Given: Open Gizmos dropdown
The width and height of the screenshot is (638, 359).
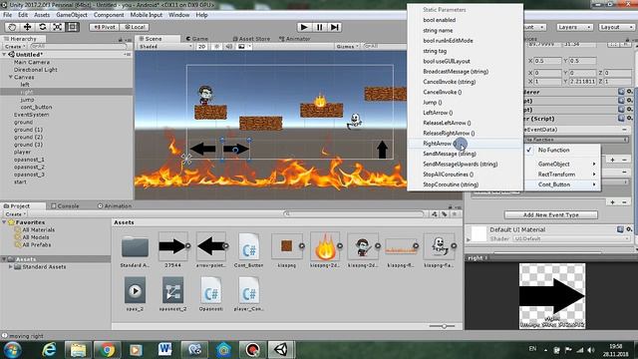Looking at the screenshot, I should [347, 47].
